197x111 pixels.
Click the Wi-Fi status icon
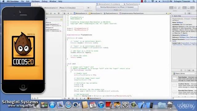[153, 1]
